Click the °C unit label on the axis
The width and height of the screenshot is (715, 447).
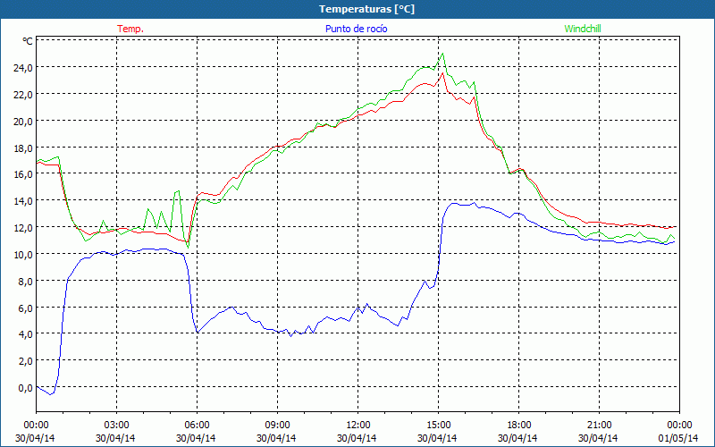tap(28, 41)
